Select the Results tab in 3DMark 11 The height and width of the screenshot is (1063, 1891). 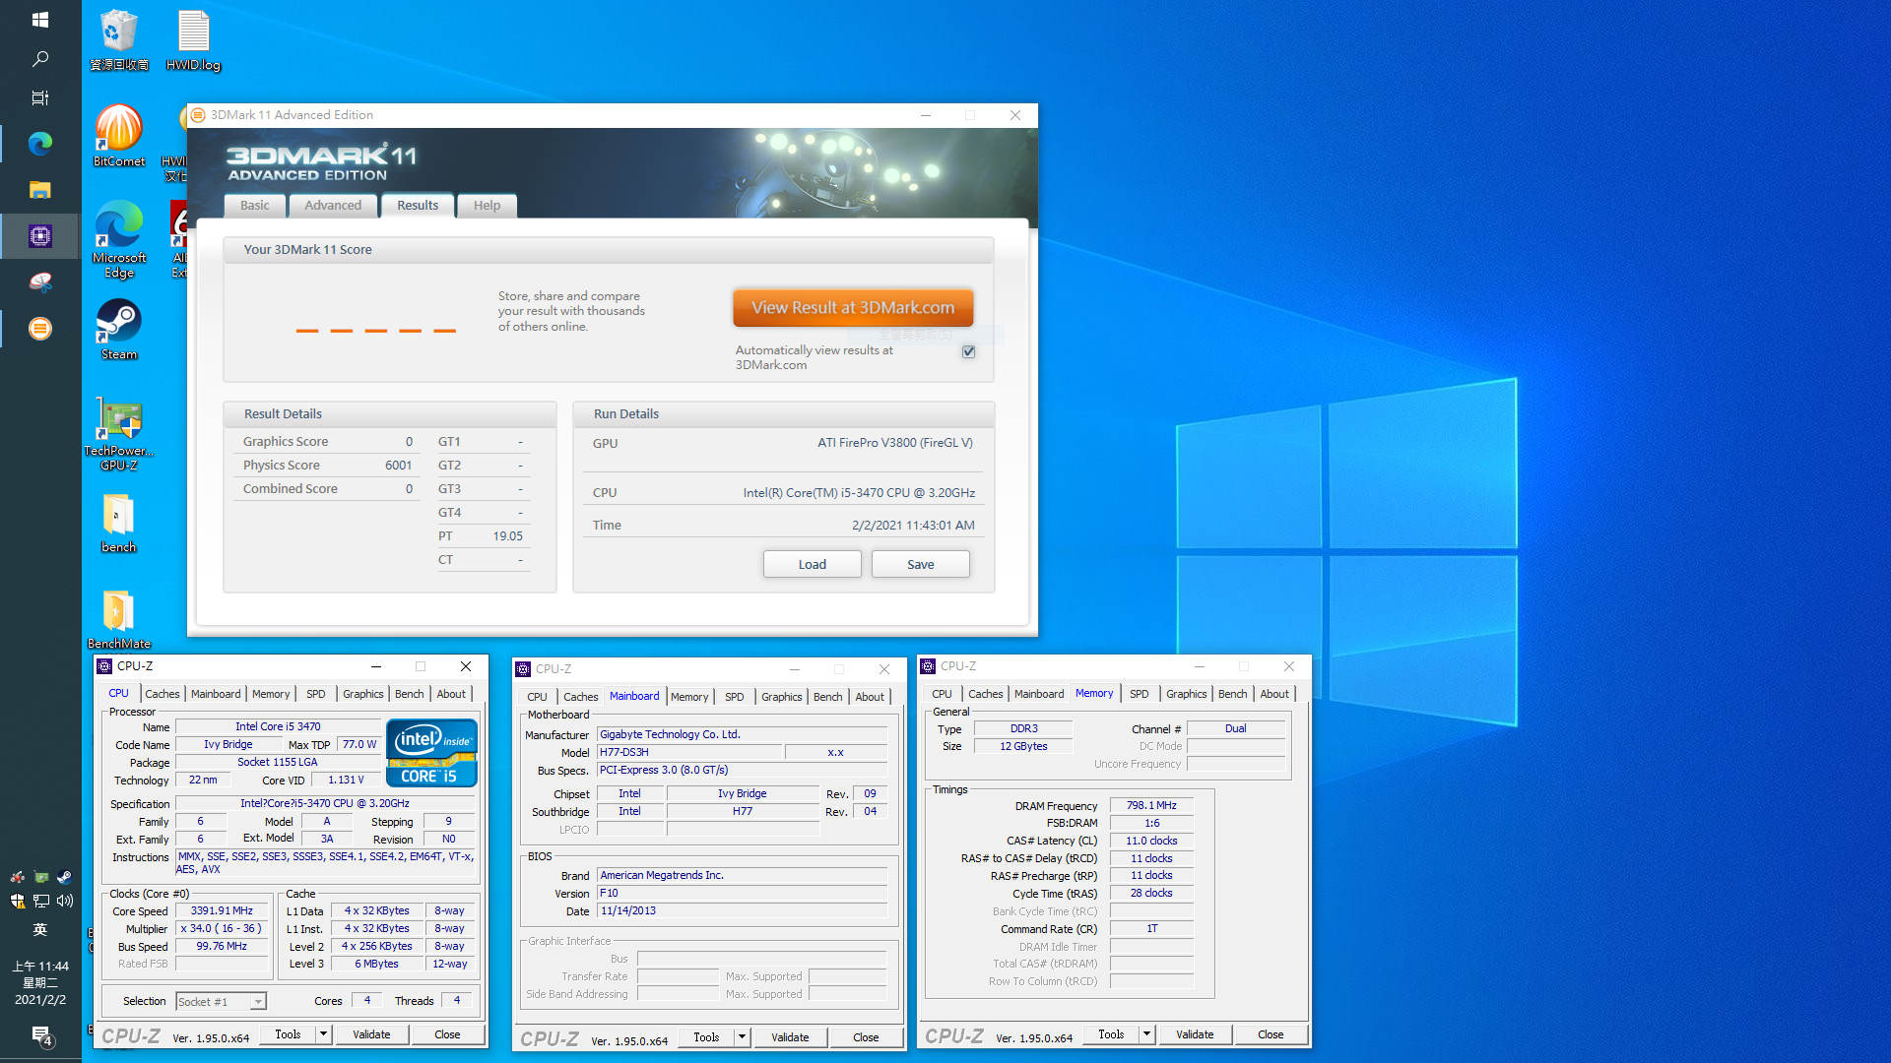(418, 205)
